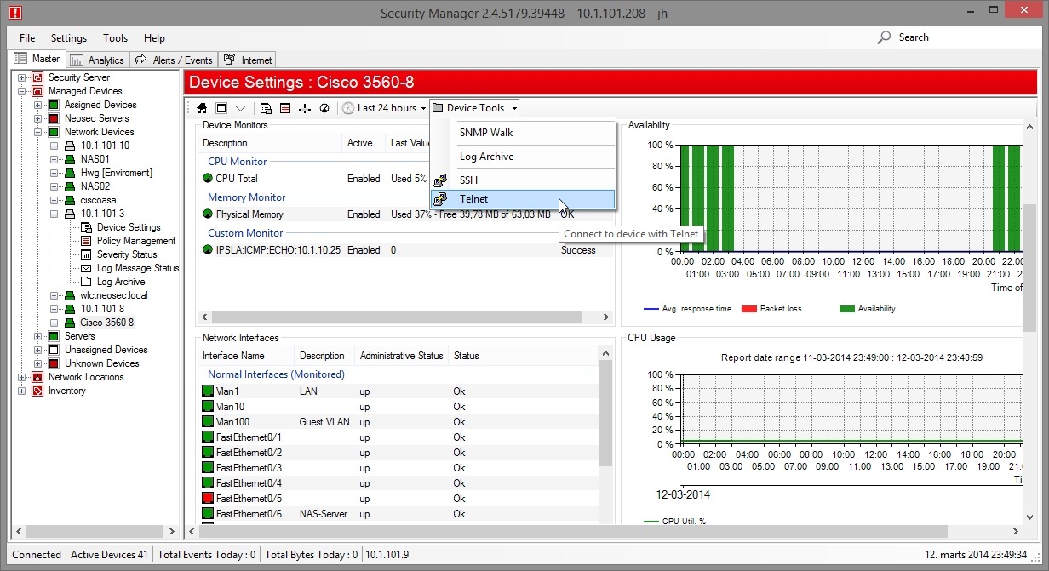Click the red policy list icon in toolbar
The image size is (1049, 571).
point(285,108)
